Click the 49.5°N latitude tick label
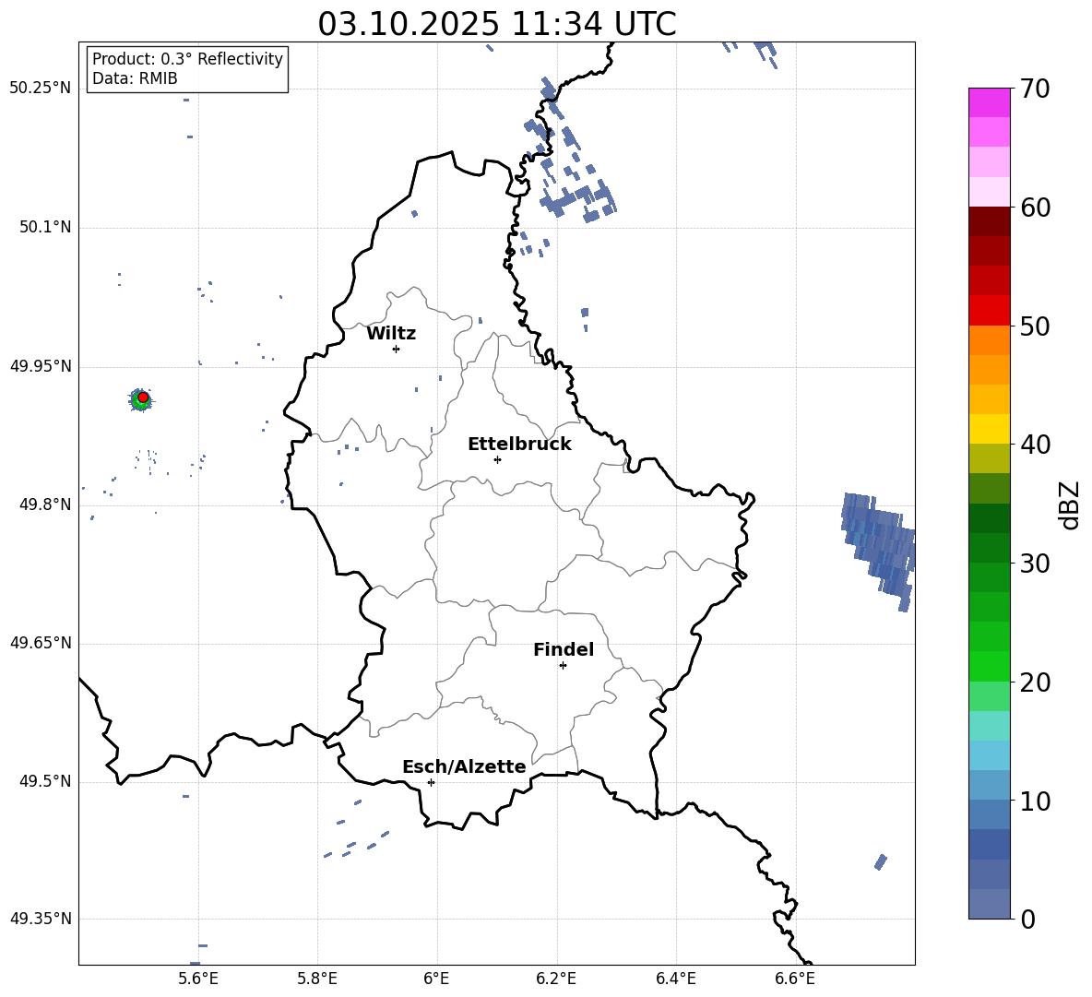 pos(44,781)
